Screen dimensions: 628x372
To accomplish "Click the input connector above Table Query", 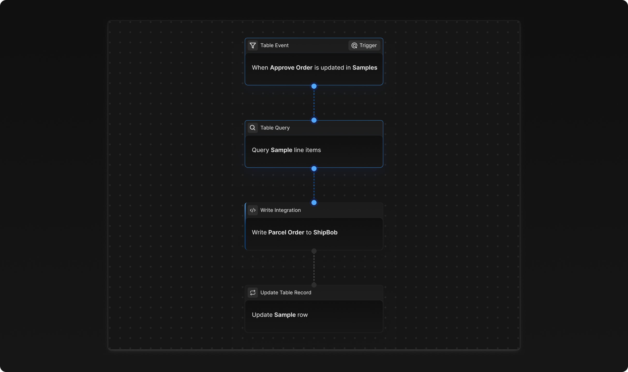I will (314, 120).
